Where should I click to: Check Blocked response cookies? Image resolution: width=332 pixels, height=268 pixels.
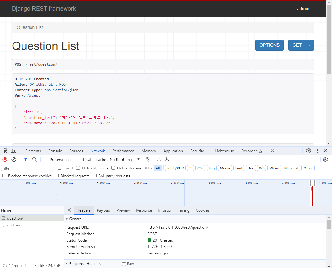(x=4, y=176)
